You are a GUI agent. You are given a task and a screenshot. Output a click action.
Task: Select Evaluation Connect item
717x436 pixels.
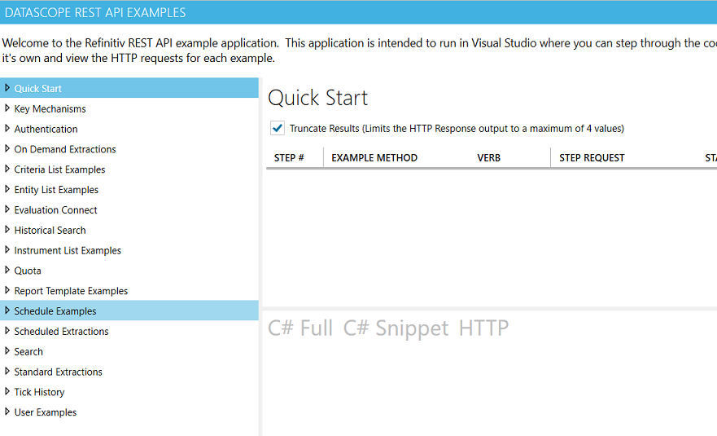56,209
